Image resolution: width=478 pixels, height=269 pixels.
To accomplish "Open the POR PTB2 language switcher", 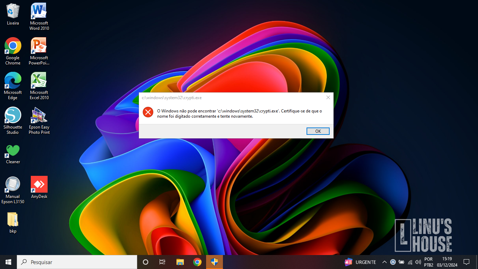I will [428, 262].
